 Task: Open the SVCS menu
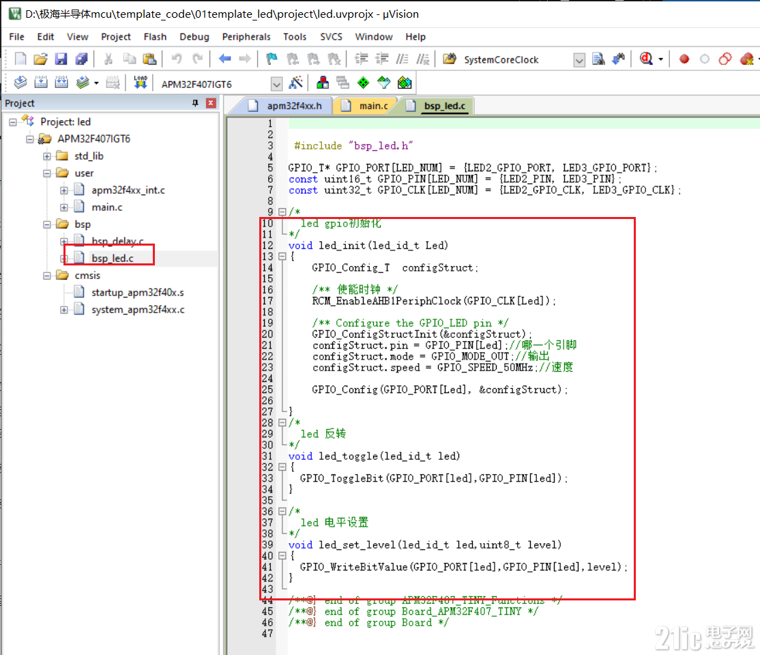331,37
